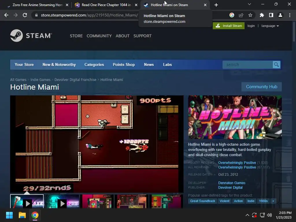
Task: Close the Zoro Anime Streaming tab
Action: pos(67,5)
